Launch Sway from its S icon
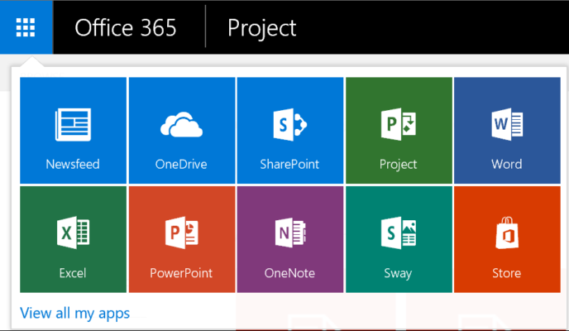This screenshot has height=331, width=569. pos(399,233)
